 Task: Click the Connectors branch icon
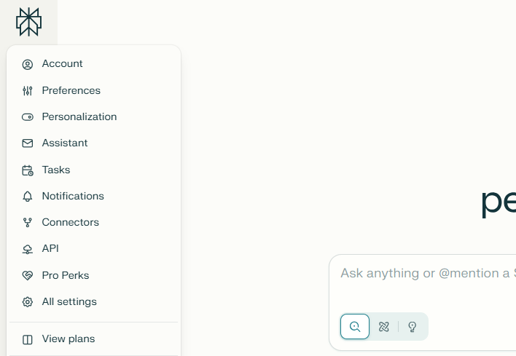[x=28, y=223]
